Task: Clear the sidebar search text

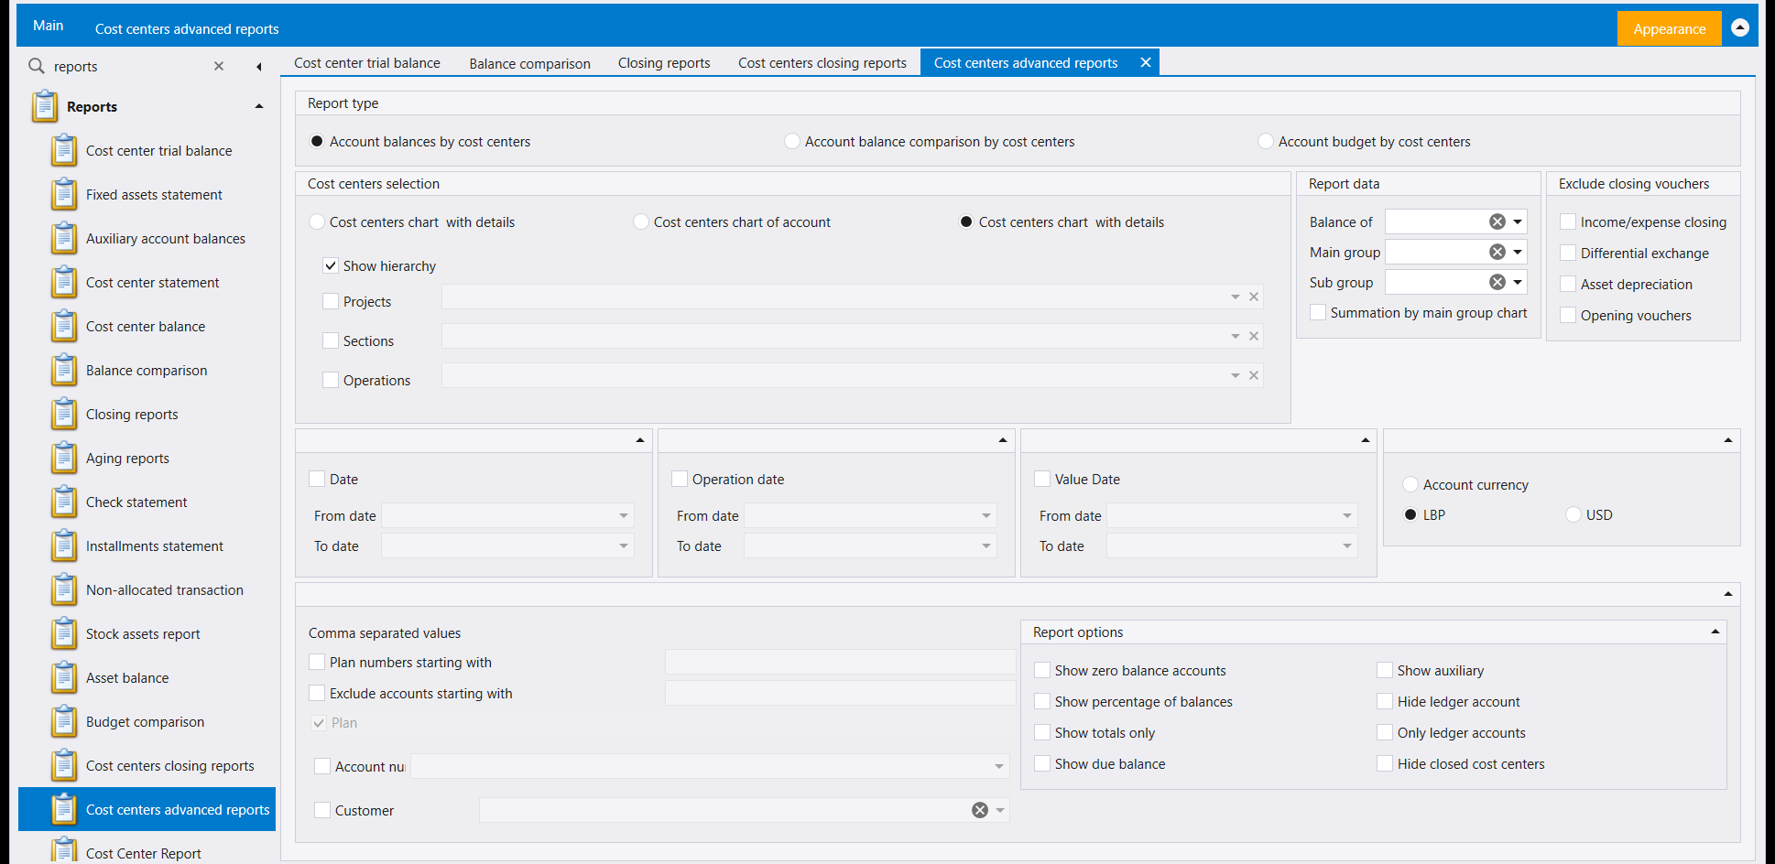Action: [219, 66]
